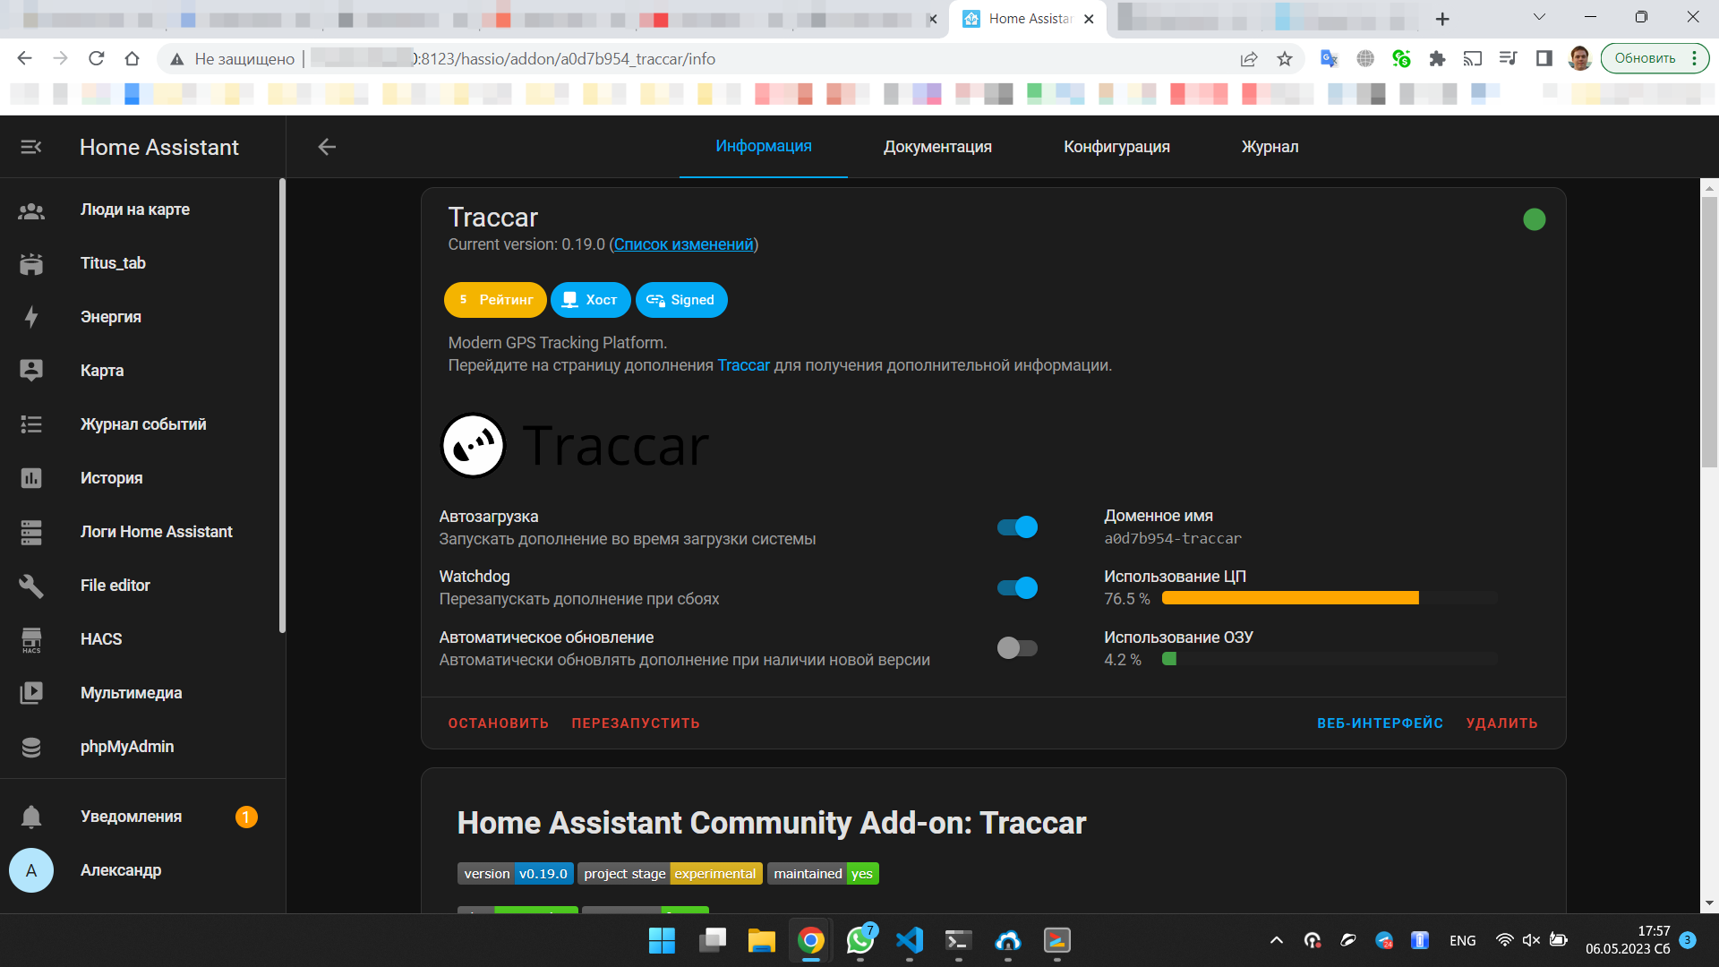
Task: Turn off the Watchdog switch
Action: tap(1016, 587)
